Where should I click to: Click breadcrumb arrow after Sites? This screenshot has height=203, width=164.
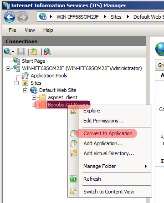128,17
